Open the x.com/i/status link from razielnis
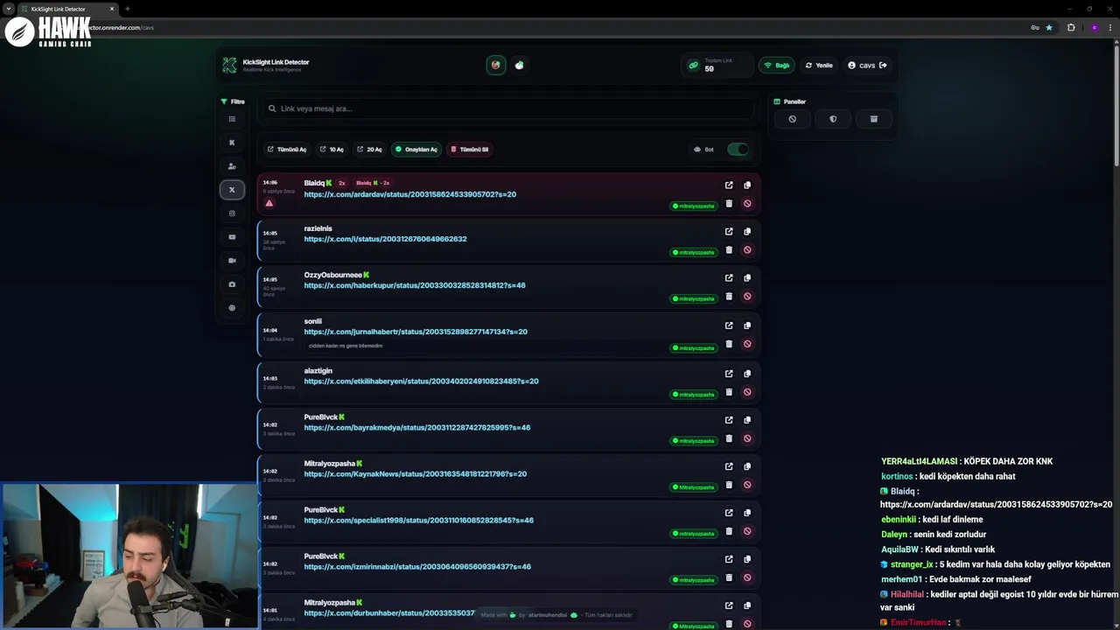This screenshot has height=630, width=1120. (x=385, y=239)
